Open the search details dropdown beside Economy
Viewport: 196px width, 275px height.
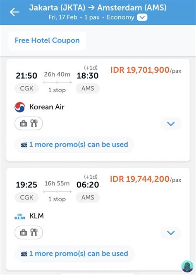click(142, 17)
